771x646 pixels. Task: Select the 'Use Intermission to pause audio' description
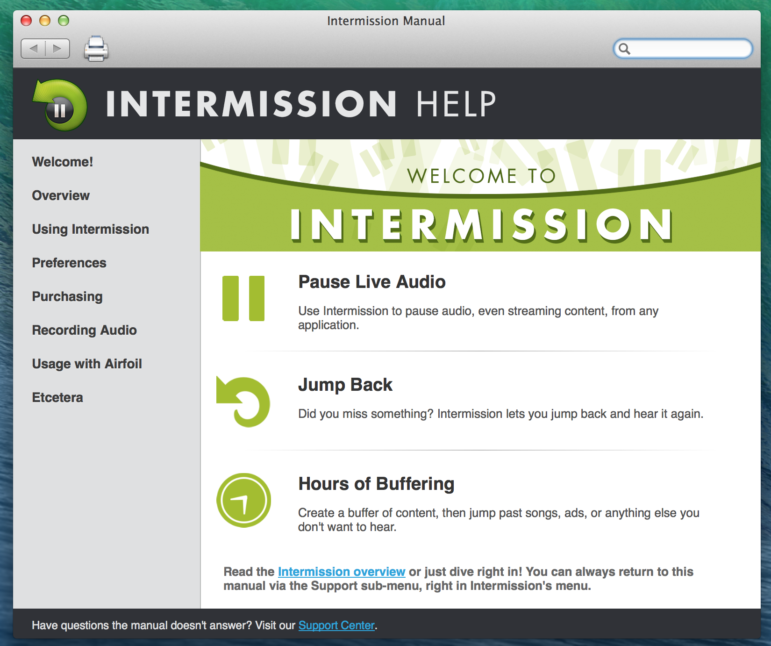pos(478,318)
